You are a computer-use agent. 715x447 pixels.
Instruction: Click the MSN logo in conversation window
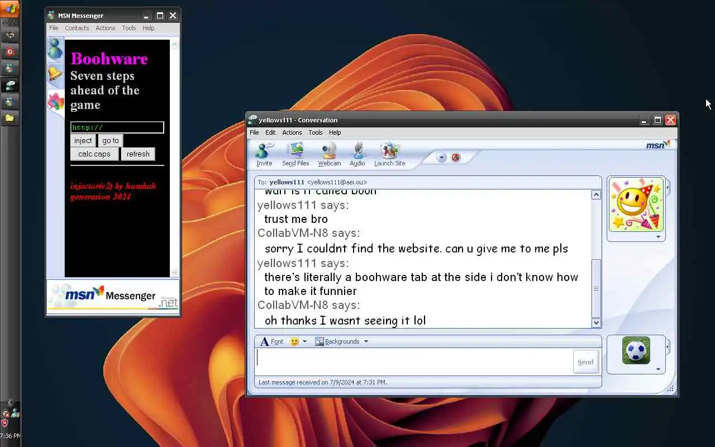pos(658,145)
